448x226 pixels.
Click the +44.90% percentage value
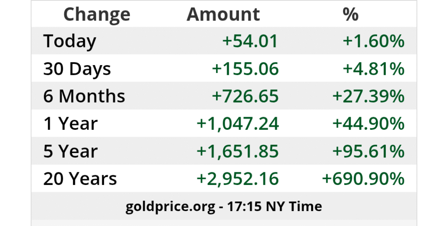[368, 124]
